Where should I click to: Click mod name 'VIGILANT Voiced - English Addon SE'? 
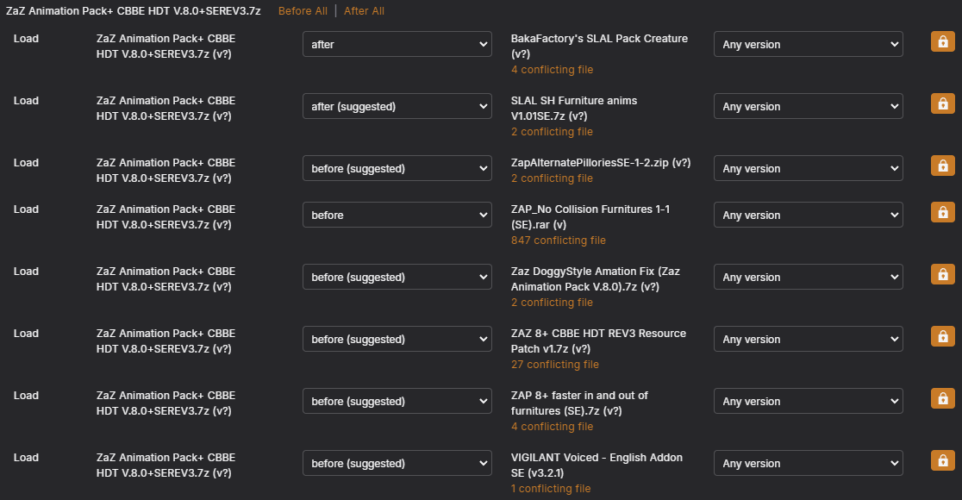[x=597, y=465]
